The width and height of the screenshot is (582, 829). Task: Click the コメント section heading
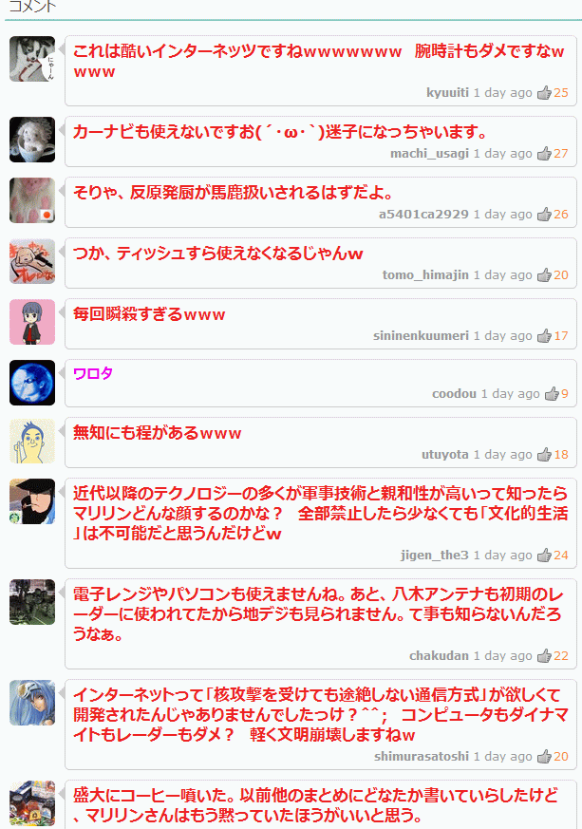coord(32,7)
